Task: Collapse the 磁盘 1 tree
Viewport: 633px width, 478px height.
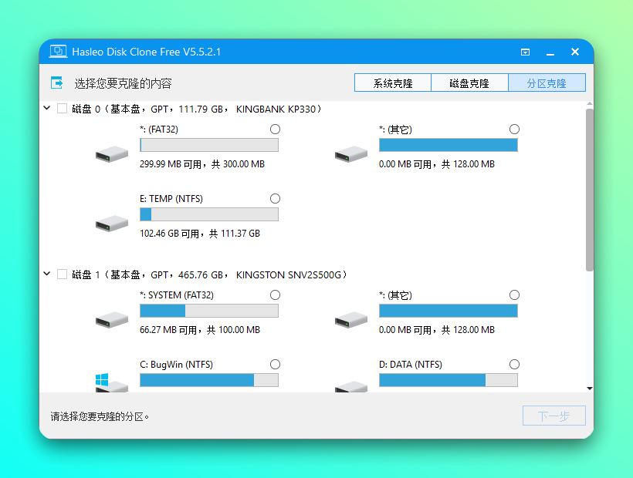Action: coord(47,274)
